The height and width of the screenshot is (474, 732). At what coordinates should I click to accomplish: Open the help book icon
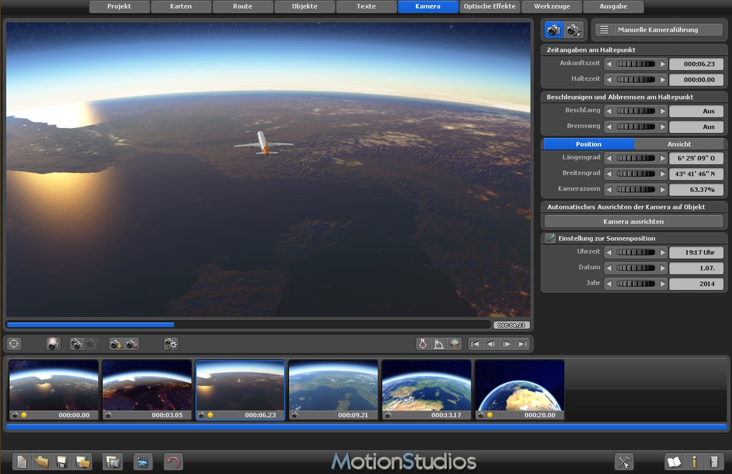click(x=673, y=462)
